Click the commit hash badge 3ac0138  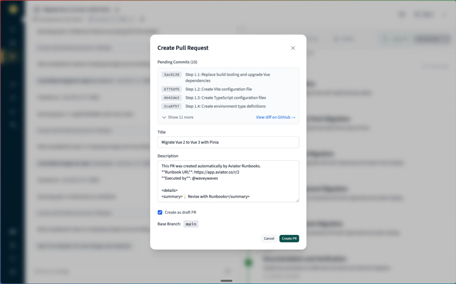[171, 74]
